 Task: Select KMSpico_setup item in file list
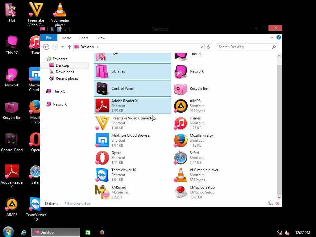(x=210, y=192)
